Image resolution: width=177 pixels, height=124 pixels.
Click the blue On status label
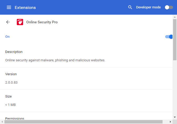coord(7,37)
